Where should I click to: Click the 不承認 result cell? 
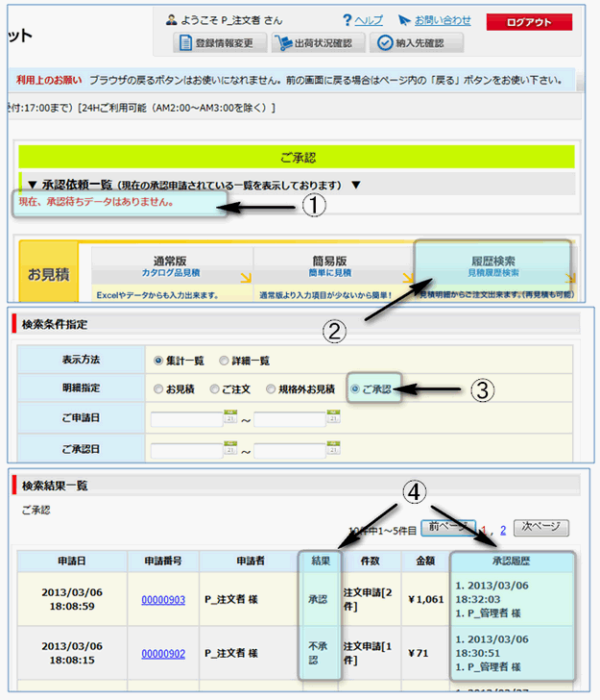(x=319, y=653)
